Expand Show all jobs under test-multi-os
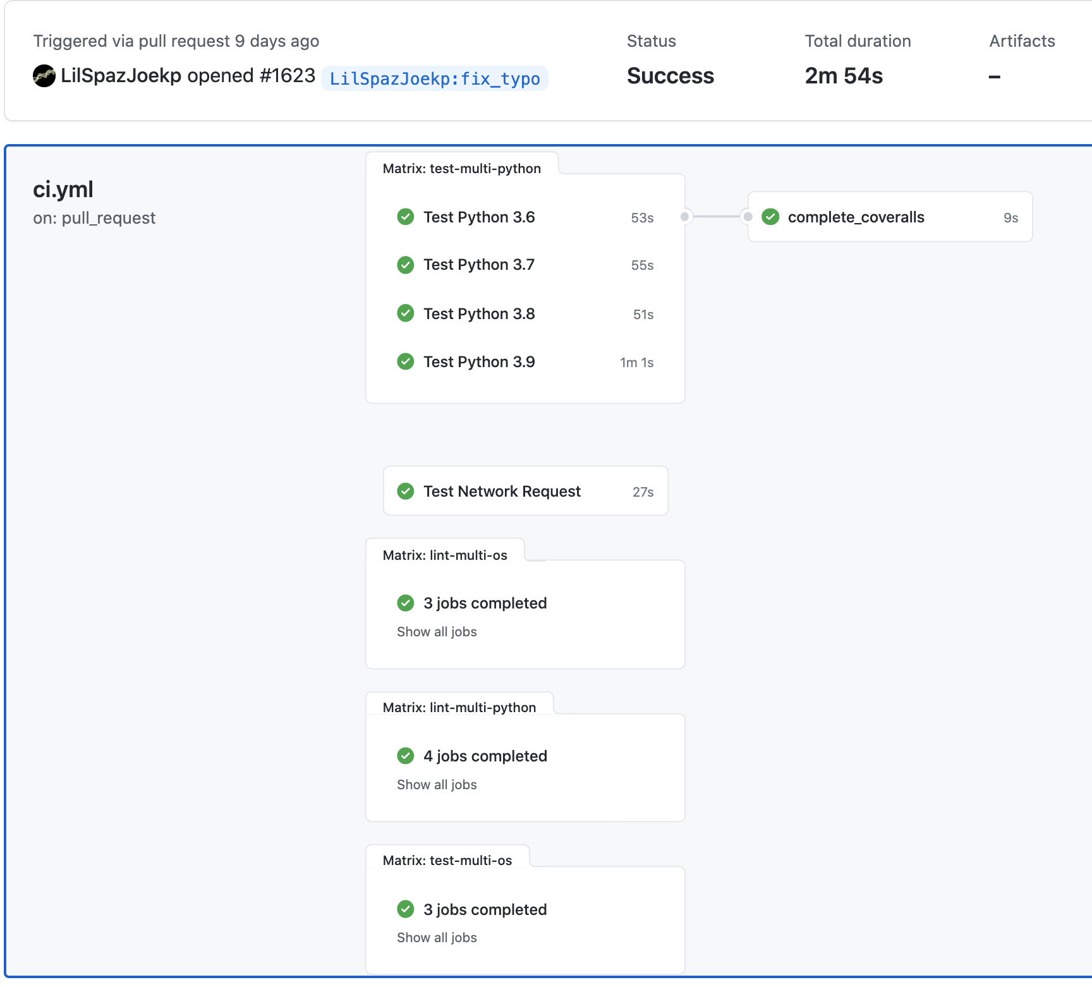 [x=437, y=937]
